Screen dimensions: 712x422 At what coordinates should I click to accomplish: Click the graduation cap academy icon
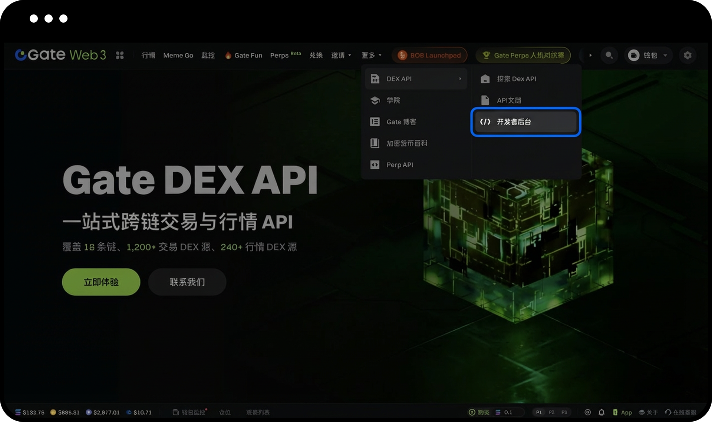(375, 100)
